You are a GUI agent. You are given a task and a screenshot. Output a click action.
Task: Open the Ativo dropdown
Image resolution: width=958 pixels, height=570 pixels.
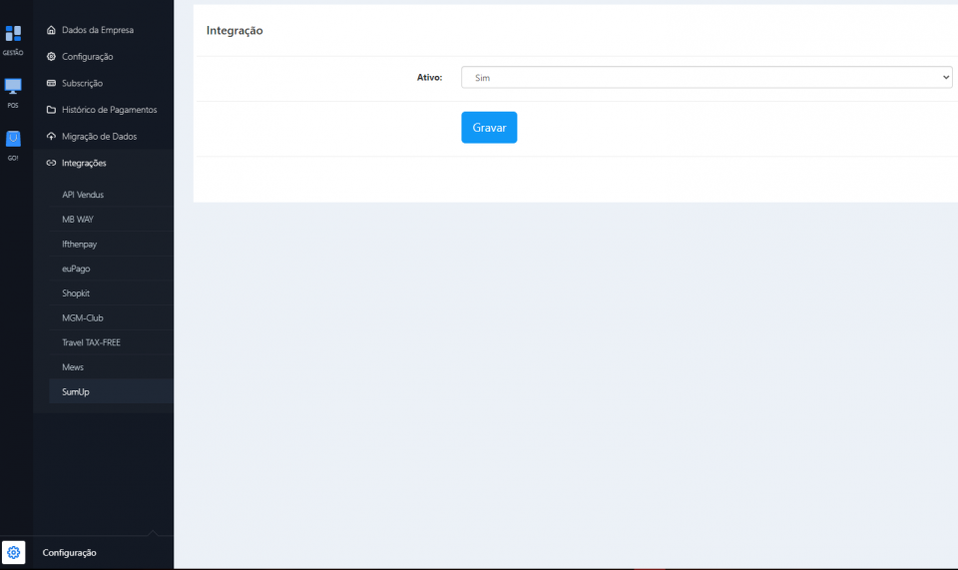click(706, 78)
